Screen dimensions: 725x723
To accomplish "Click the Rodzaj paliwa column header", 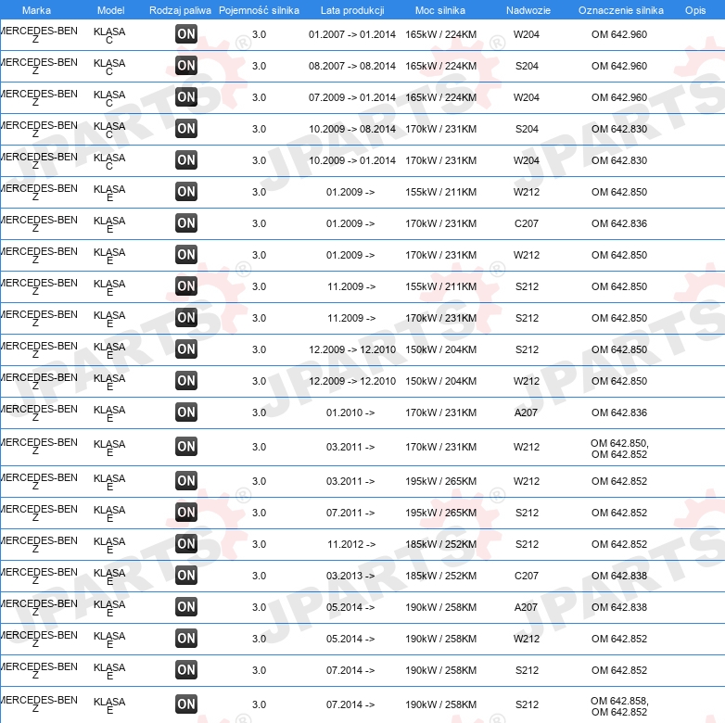I will point(180,10).
